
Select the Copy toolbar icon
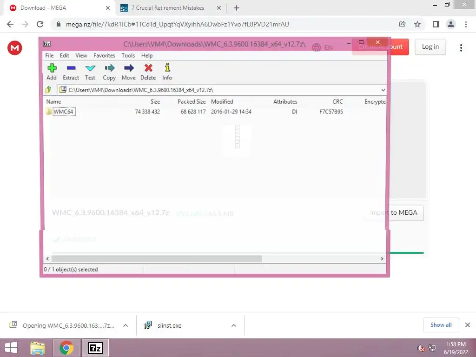[109, 68]
